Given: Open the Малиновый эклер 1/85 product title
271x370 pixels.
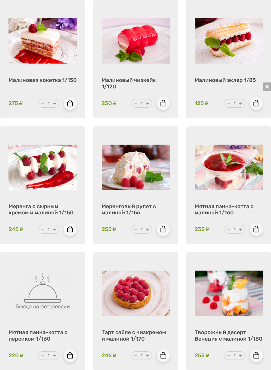Looking at the screenshot, I should [225, 80].
